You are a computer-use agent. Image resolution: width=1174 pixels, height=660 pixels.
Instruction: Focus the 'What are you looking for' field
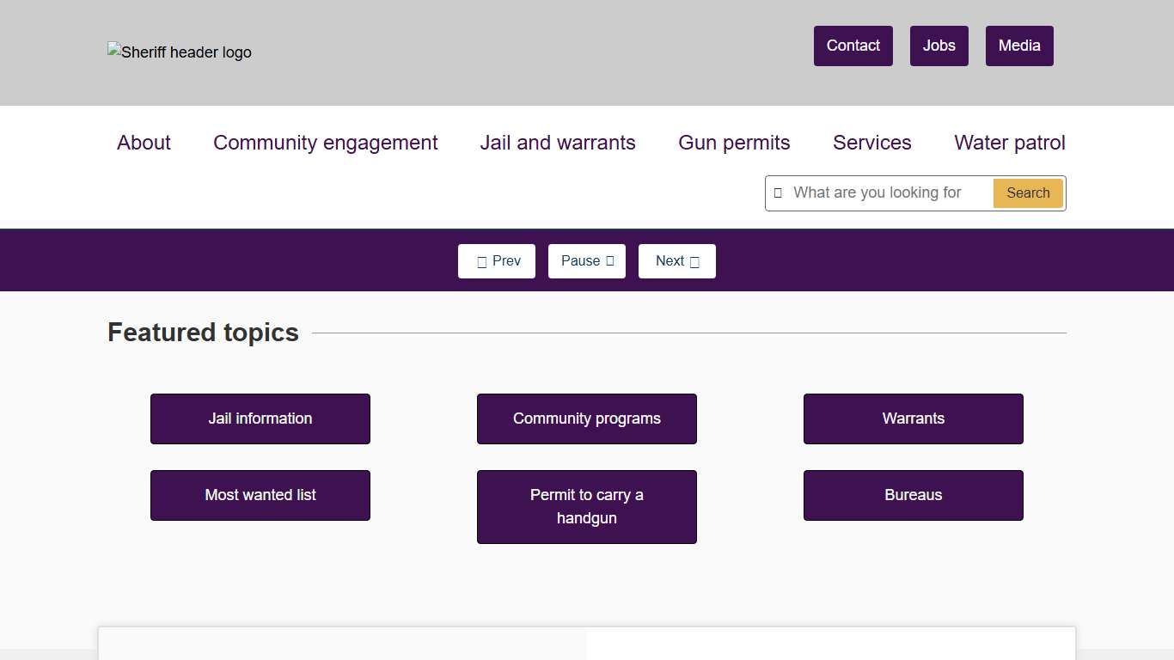[x=887, y=193]
